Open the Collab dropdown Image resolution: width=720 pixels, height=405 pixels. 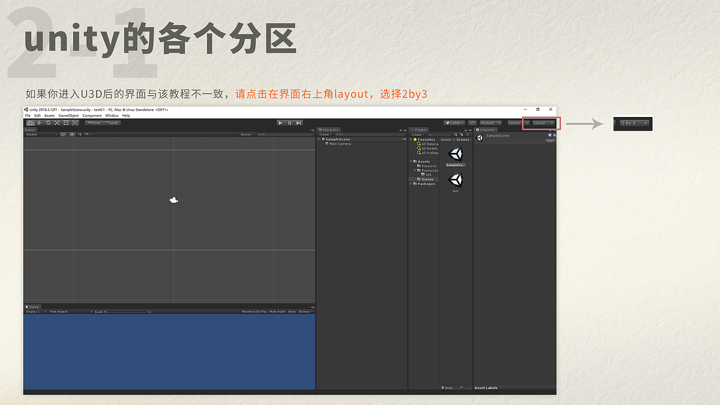(x=454, y=123)
